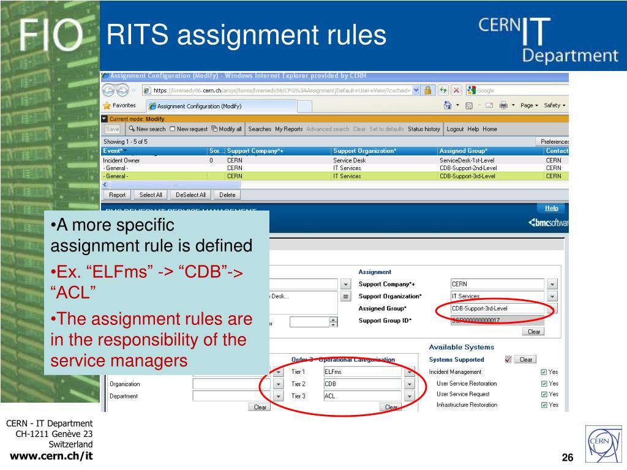Image resolution: width=627 pixels, height=470 pixels.
Task: Open the Tier 1 ELFms dropdown arrow
Action: [409, 372]
